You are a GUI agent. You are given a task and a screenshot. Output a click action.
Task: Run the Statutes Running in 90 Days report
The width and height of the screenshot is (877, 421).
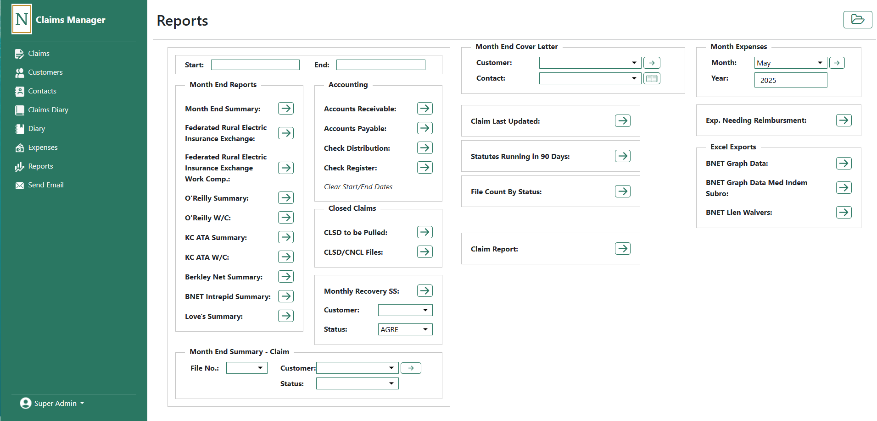point(622,156)
